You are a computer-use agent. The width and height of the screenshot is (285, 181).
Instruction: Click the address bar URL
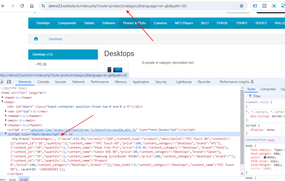click(x=117, y=6)
